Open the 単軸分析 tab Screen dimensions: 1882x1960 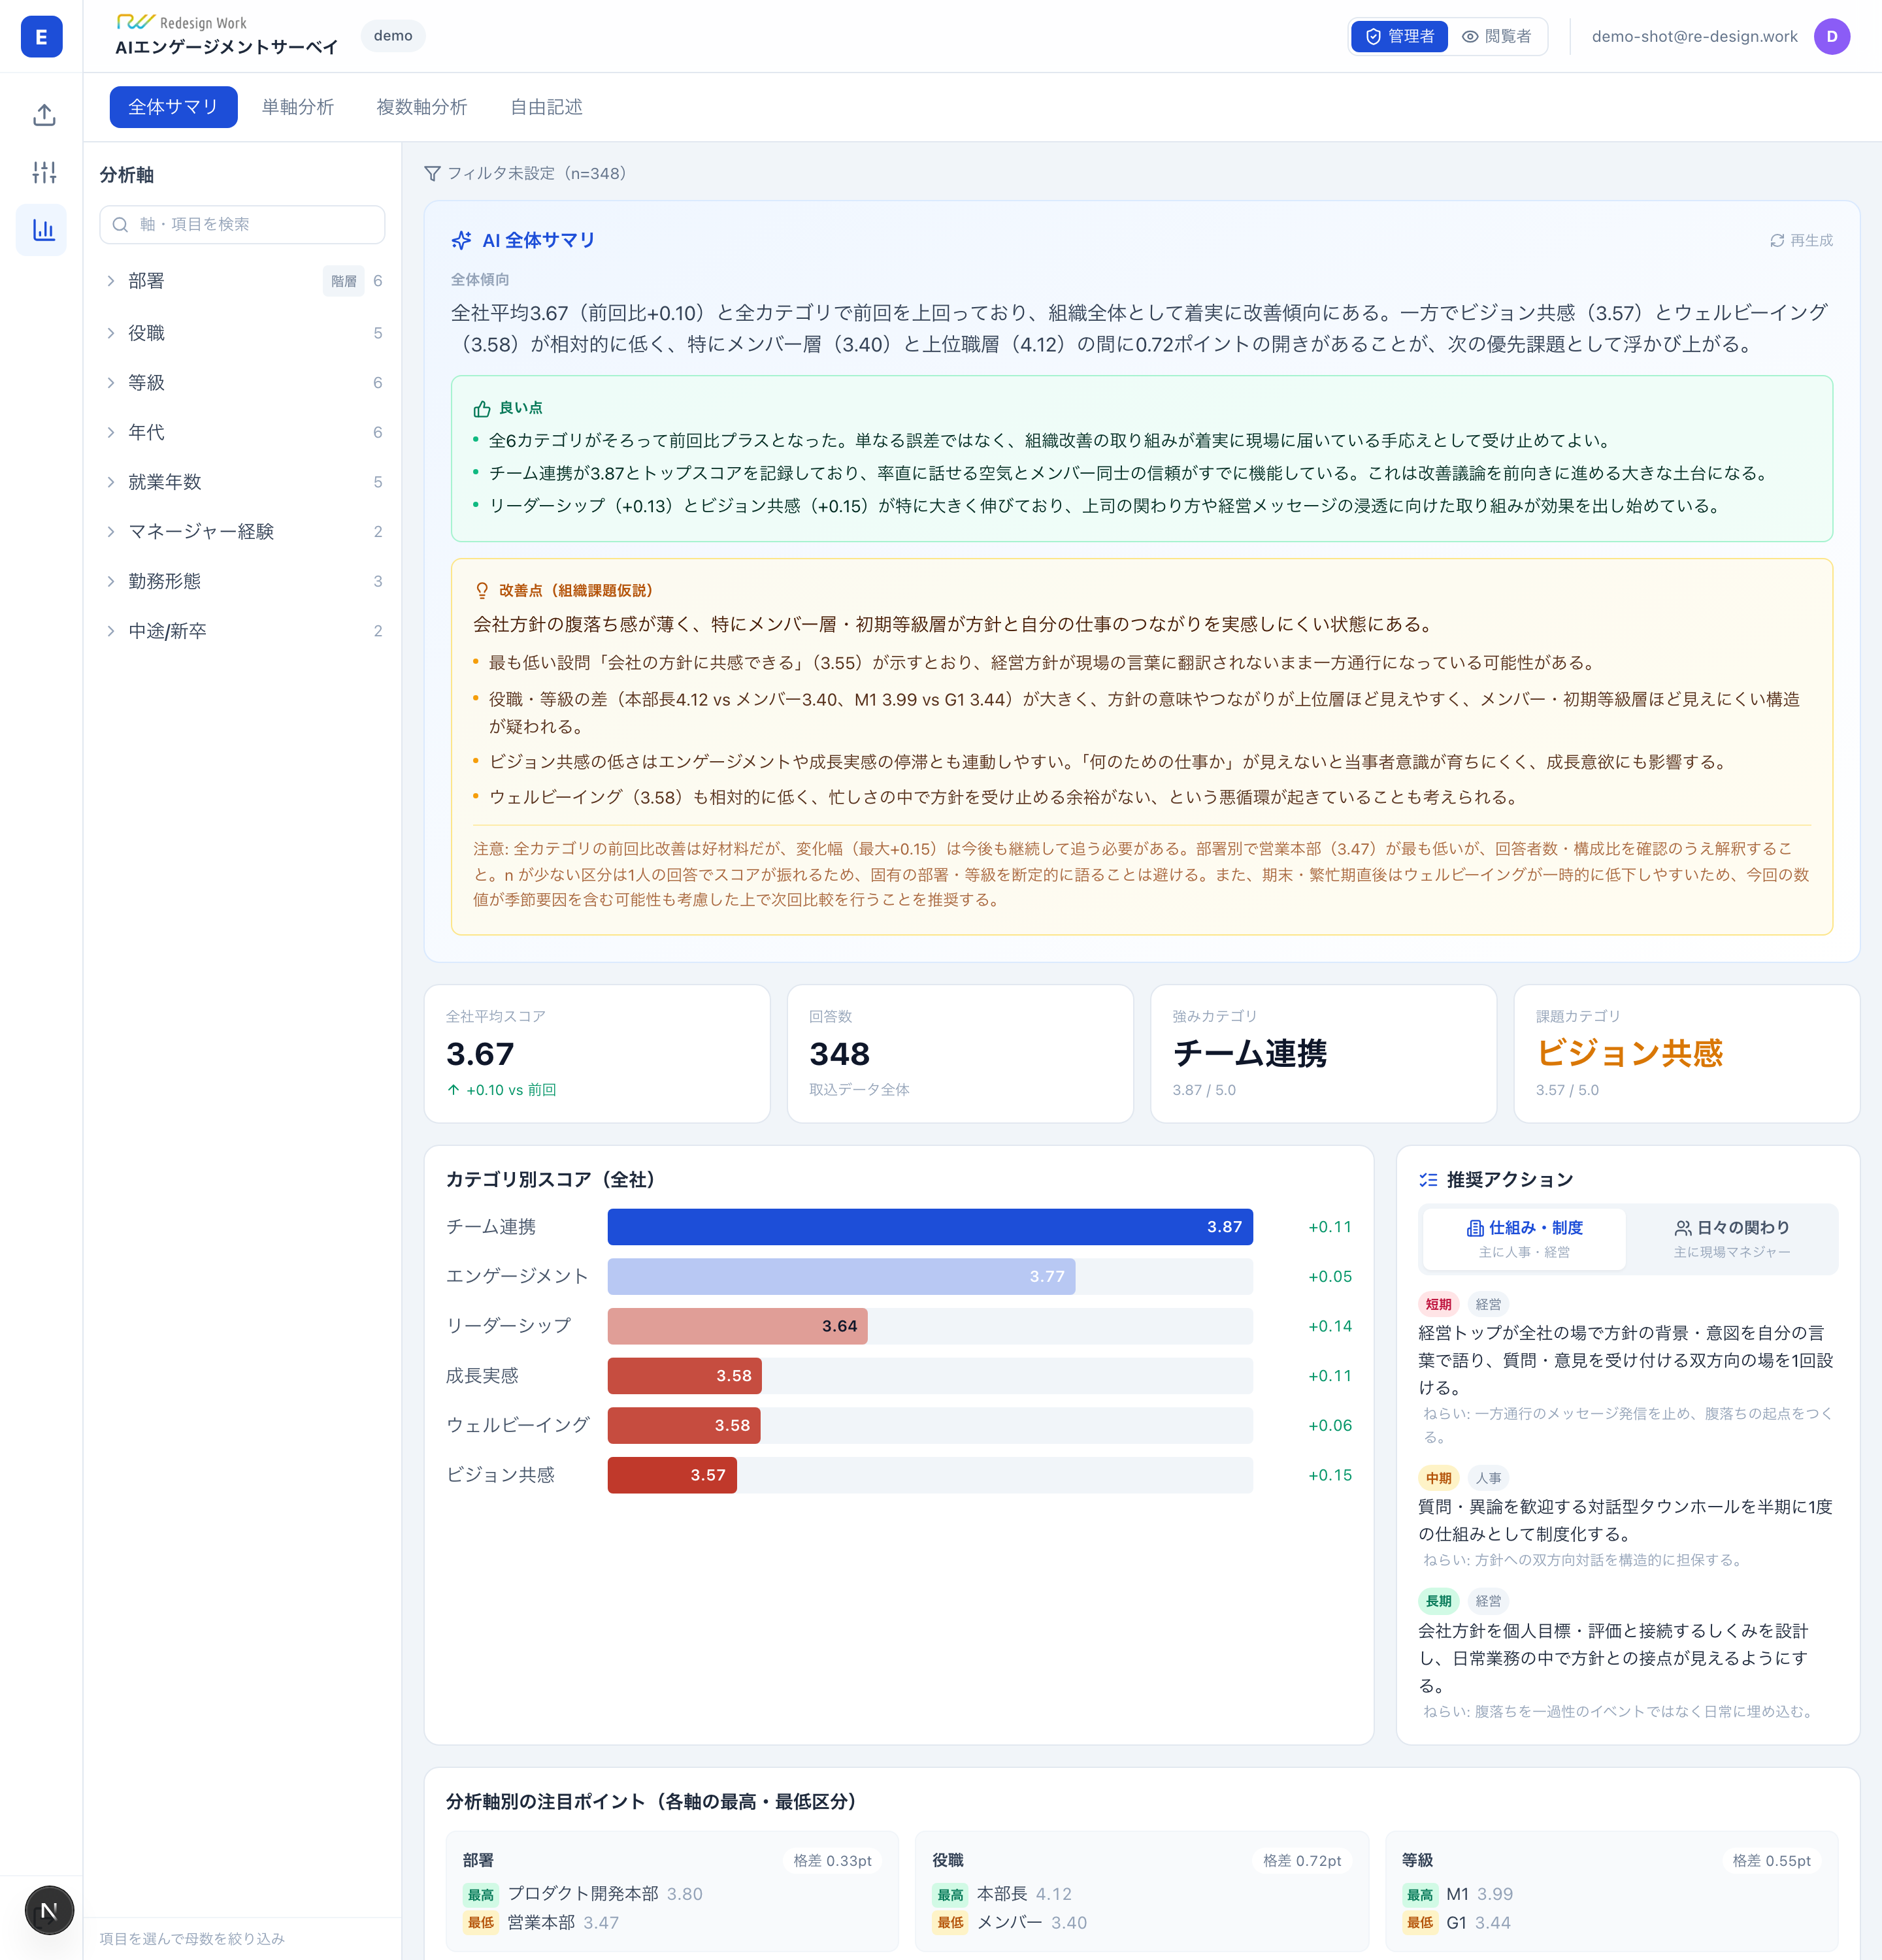(x=298, y=107)
